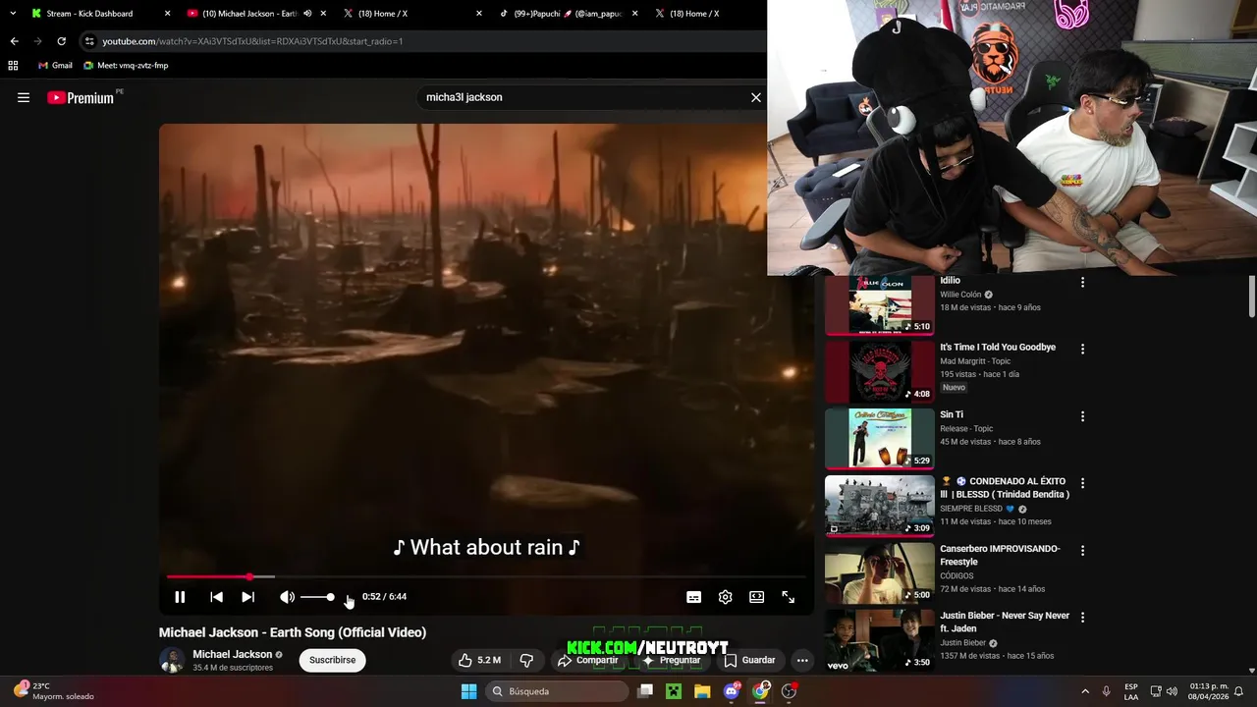Open options for Canserbero IMPROVISANDO
Viewport: 1257px width, 707px height.
(1082, 550)
